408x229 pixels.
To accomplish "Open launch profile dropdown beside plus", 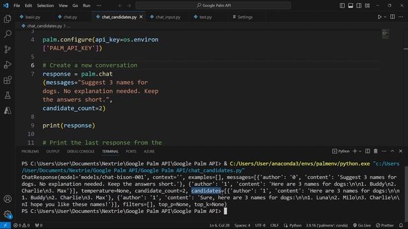I will [x=360, y=151].
